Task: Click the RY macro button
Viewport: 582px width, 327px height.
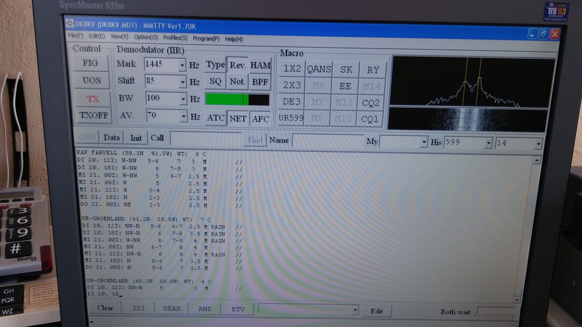Action: [x=372, y=70]
